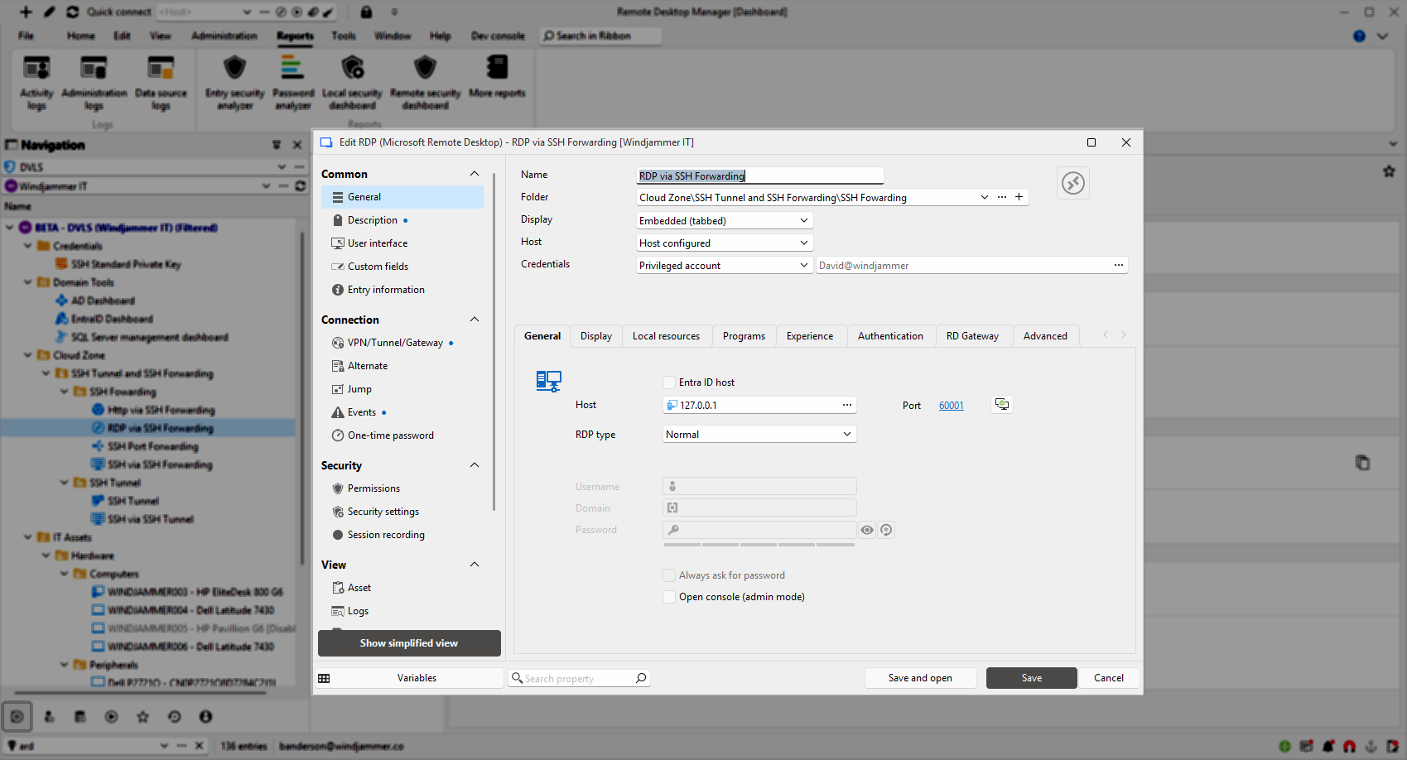Check Open console (admin mode)

pos(669,597)
